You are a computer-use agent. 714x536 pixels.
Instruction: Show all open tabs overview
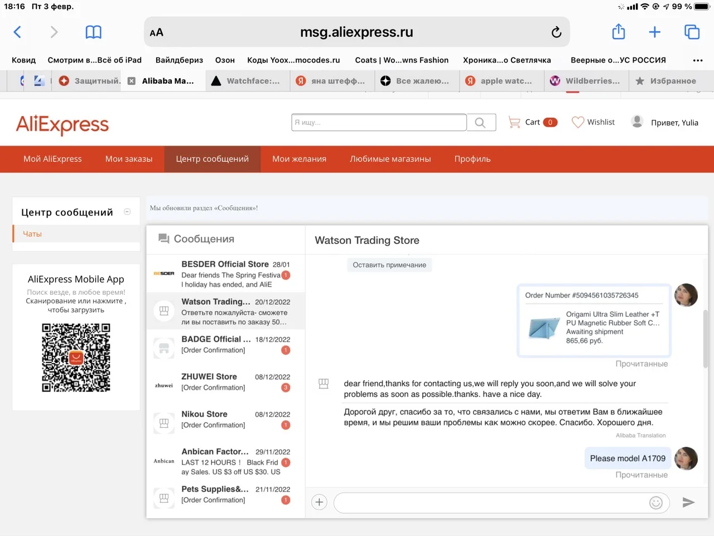(x=692, y=32)
